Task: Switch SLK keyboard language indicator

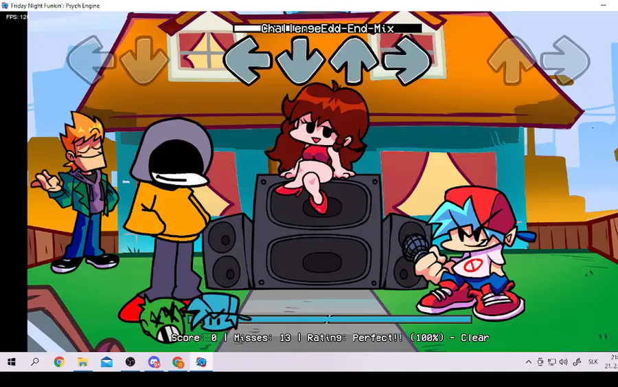Action: pos(593,362)
